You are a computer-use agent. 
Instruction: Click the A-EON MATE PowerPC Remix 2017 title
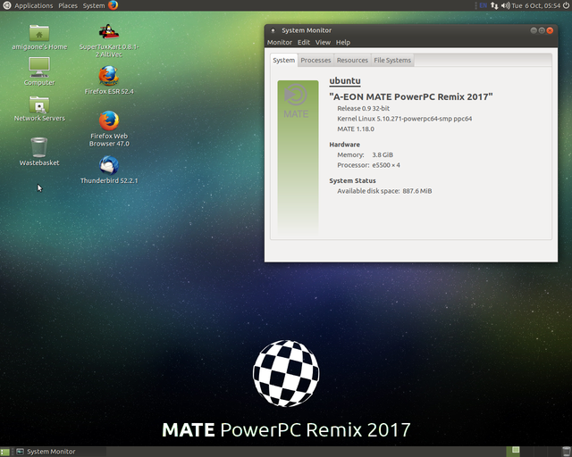pyautogui.click(x=411, y=96)
